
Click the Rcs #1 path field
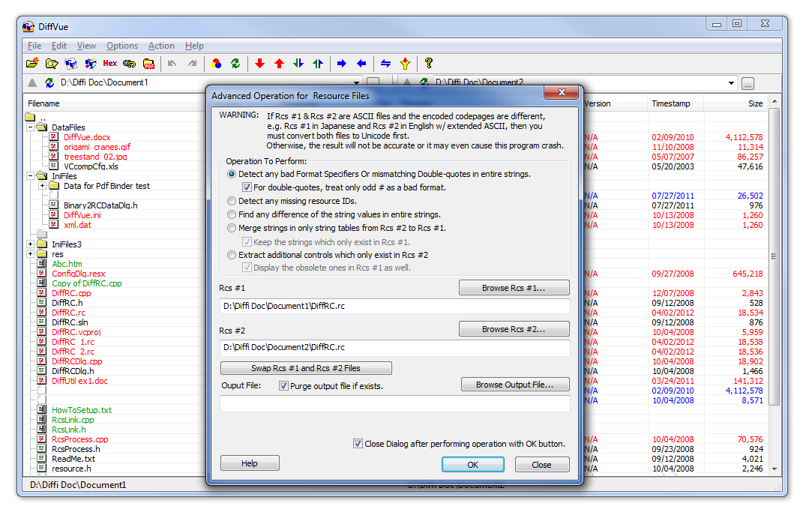point(395,306)
